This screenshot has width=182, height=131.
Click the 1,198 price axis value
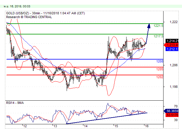173,87
